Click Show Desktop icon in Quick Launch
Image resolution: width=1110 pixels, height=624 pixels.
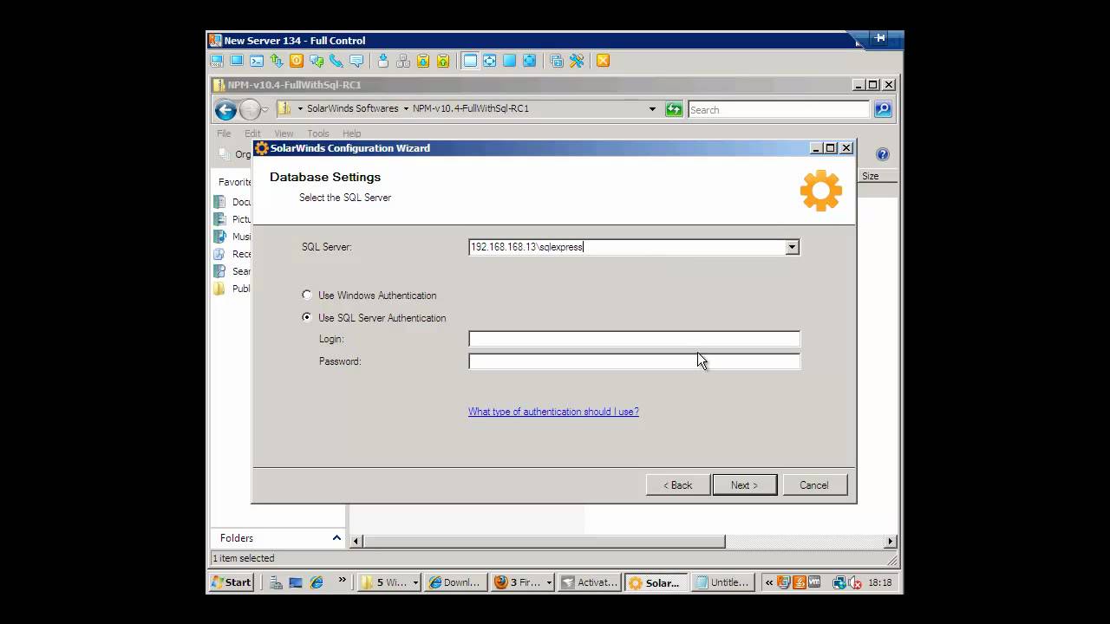pos(296,582)
